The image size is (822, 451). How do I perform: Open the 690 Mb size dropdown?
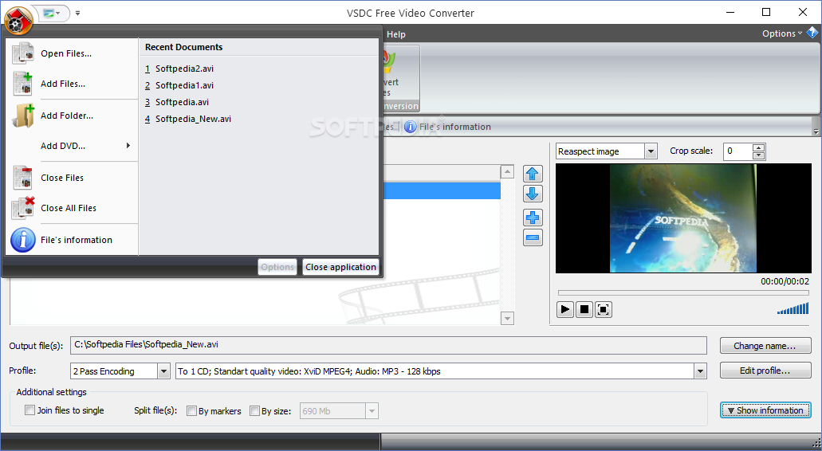pos(372,411)
